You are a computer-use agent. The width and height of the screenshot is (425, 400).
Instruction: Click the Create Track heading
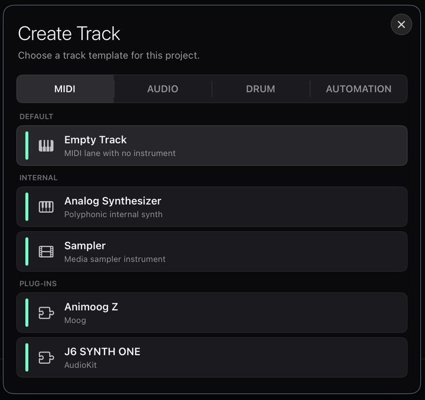coord(69,34)
